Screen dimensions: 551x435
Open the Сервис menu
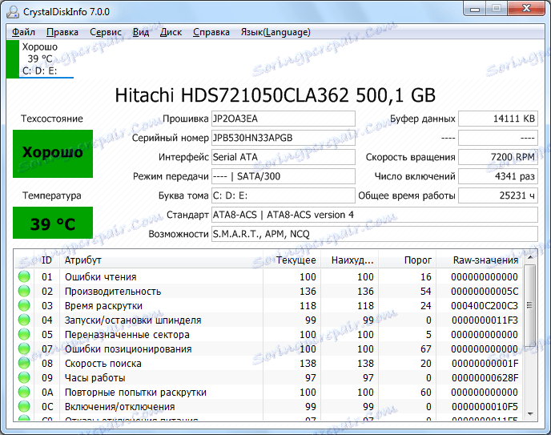(x=106, y=32)
